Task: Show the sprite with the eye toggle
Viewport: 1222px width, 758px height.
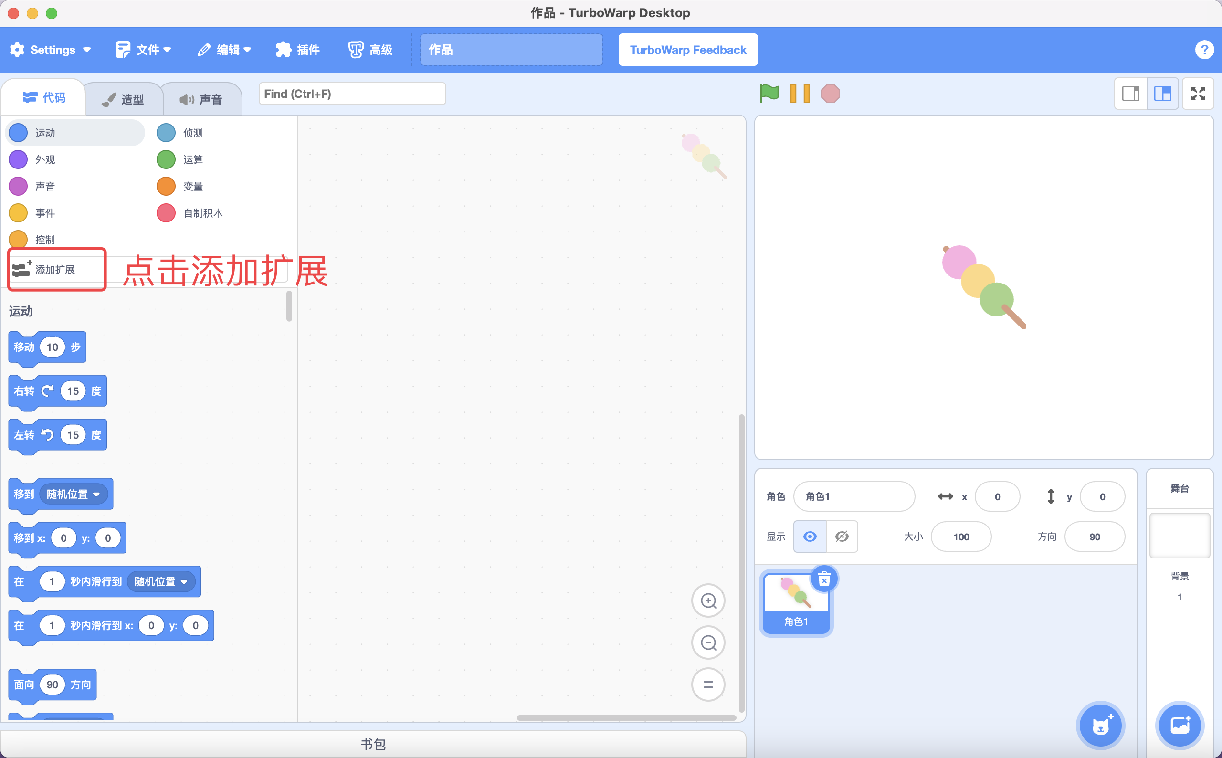Action: (809, 537)
